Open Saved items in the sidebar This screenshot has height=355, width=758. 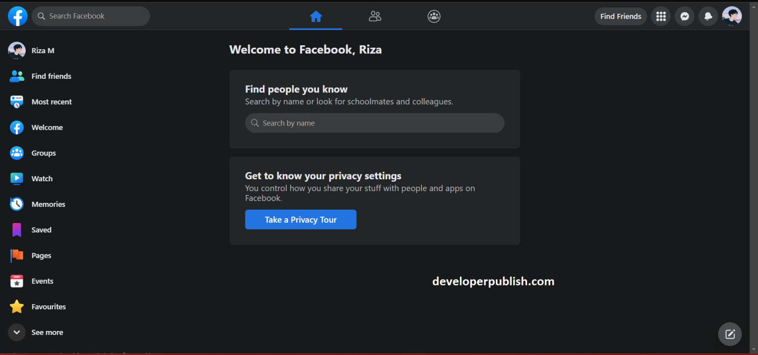(41, 229)
